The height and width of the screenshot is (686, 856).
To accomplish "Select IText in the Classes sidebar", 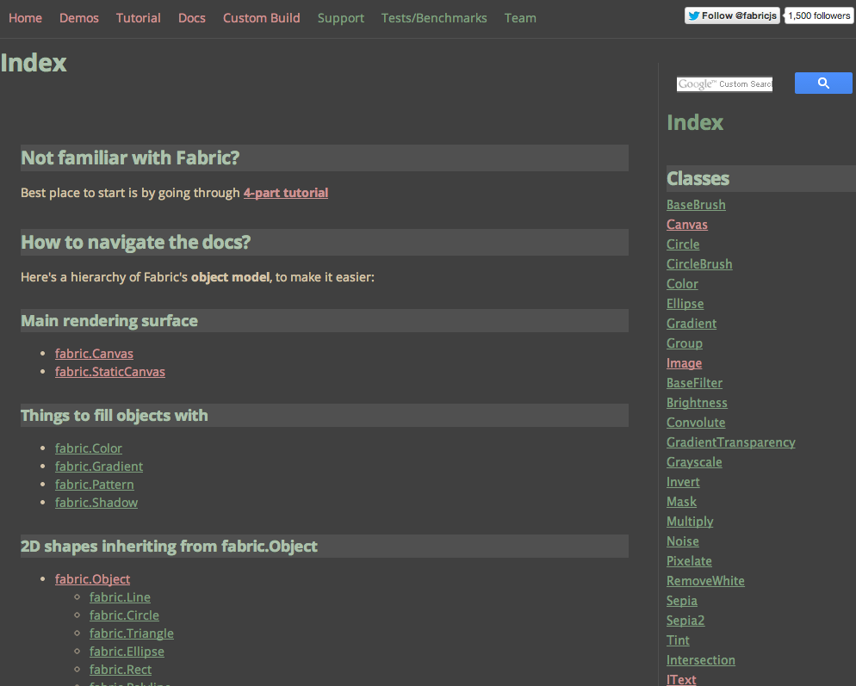I will pyautogui.click(x=681, y=679).
